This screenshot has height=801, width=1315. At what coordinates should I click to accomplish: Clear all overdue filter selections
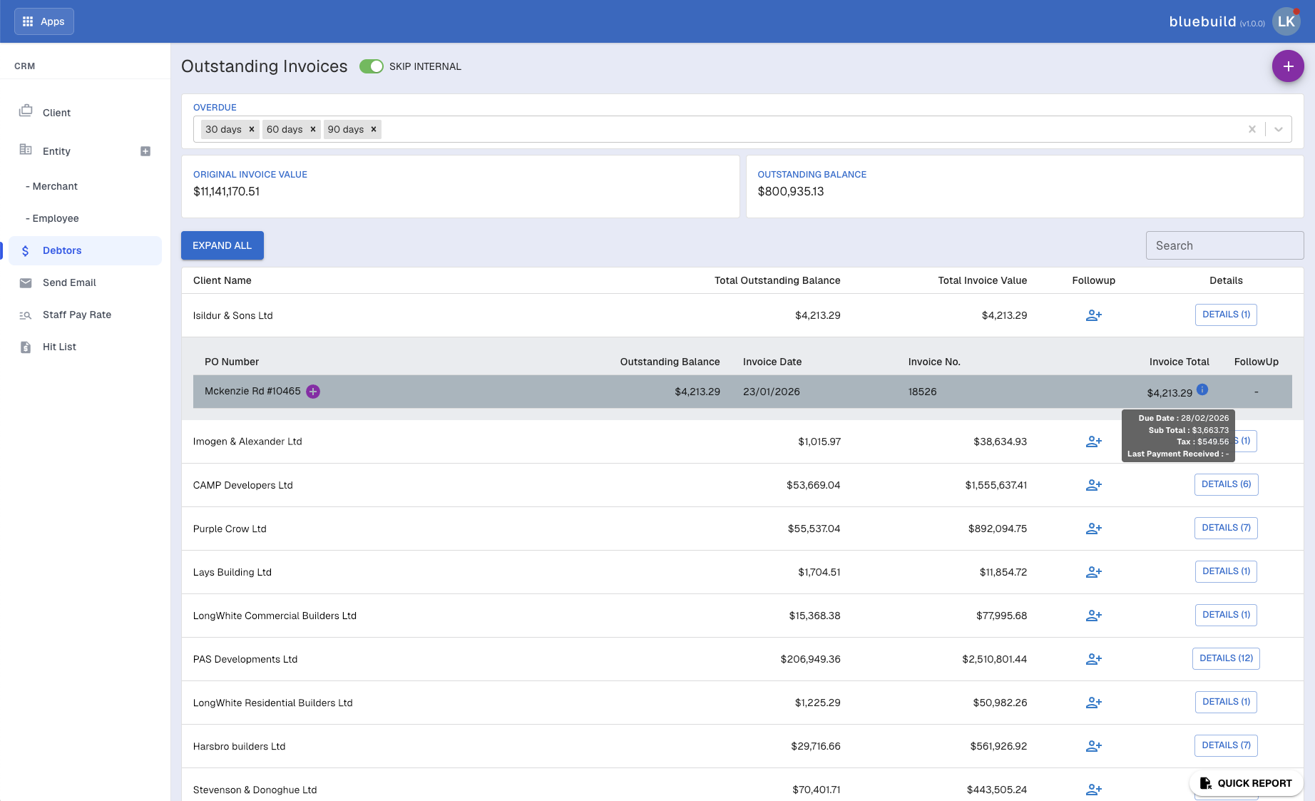pyautogui.click(x=1252, y=129)
